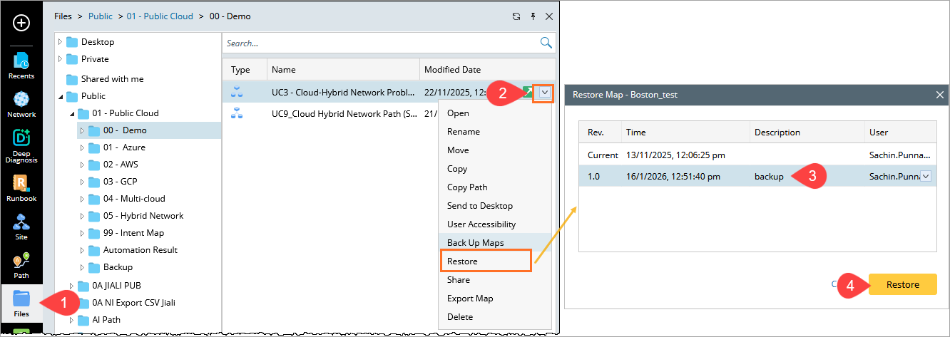This screenshot has width=950, height=337.
Task: Open the Network sidebar panel
Action: click(x=21, y=104)
